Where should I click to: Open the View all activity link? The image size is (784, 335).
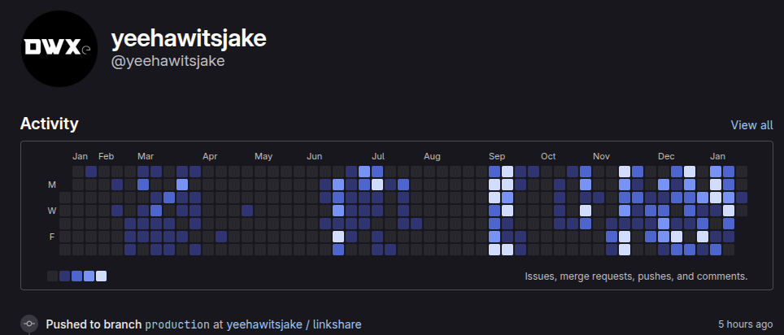tap(751, 125)
